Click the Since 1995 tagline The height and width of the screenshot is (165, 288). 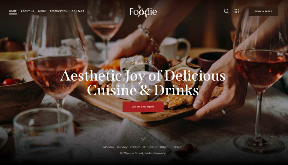(x=143, y=62)
